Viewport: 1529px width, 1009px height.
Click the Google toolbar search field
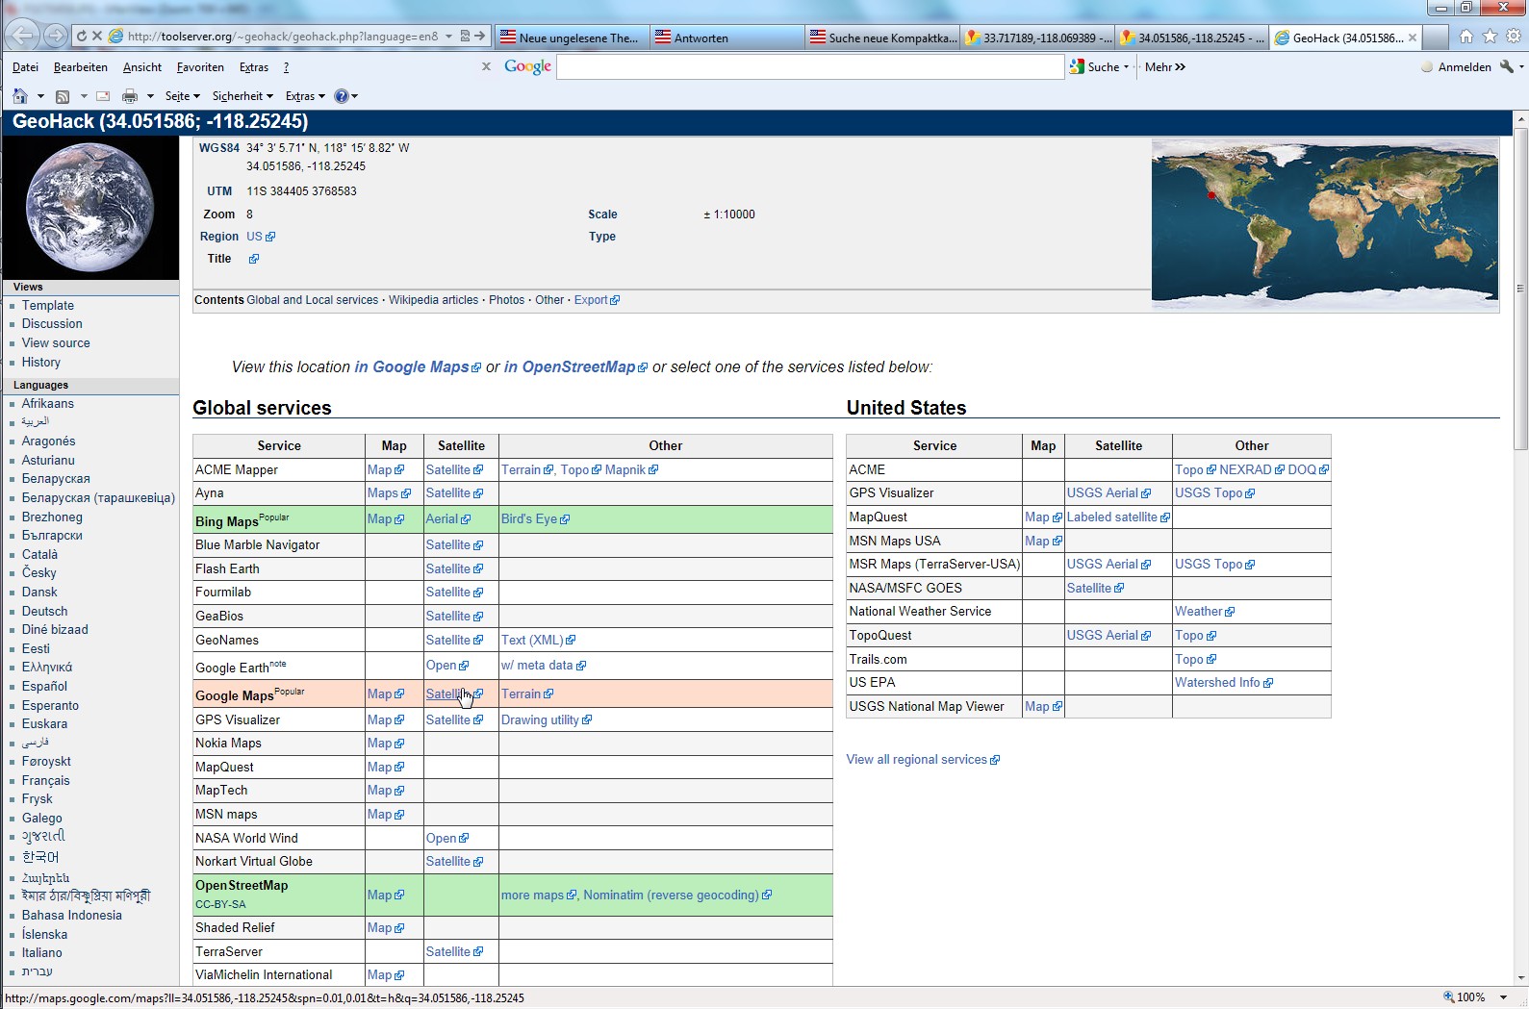[809, 66]
